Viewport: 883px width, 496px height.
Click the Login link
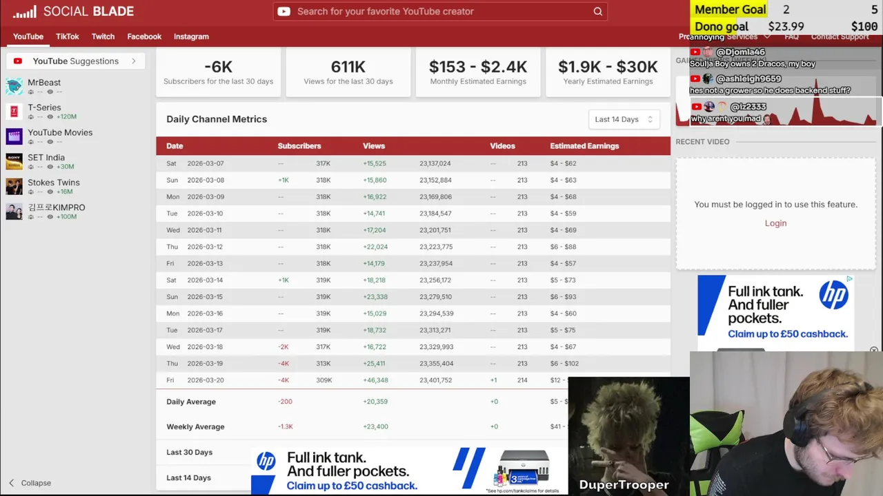[x=775, y=223]
